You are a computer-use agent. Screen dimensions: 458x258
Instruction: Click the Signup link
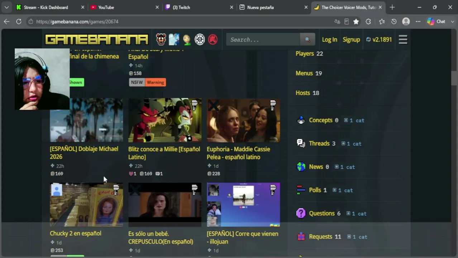pyautogui.click(x=351, y=39)
